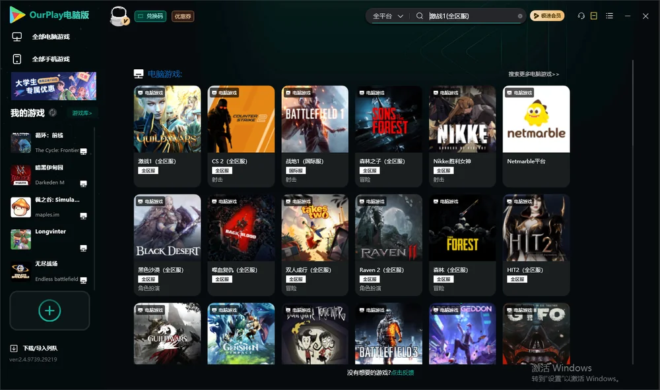660x390 pixels.
Task: Click PC icon beside The Cycle: Frontier
Action: coord(84,152)
